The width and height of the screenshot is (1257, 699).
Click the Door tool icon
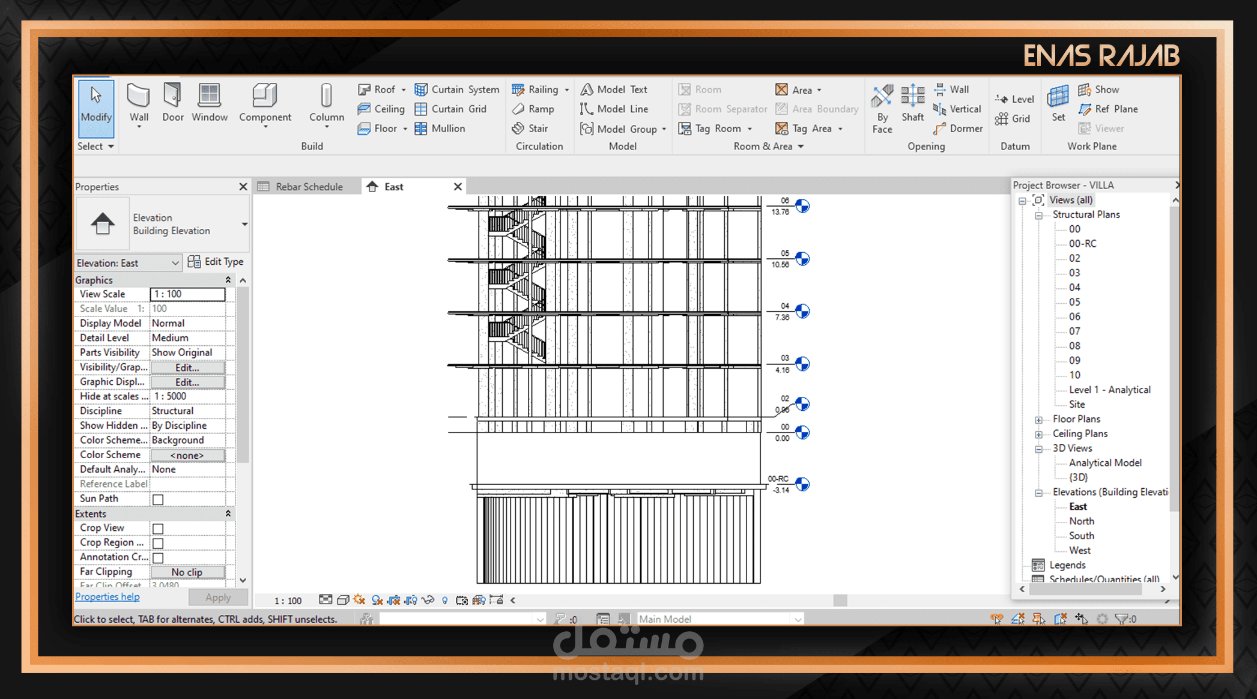tap(172, 95)
